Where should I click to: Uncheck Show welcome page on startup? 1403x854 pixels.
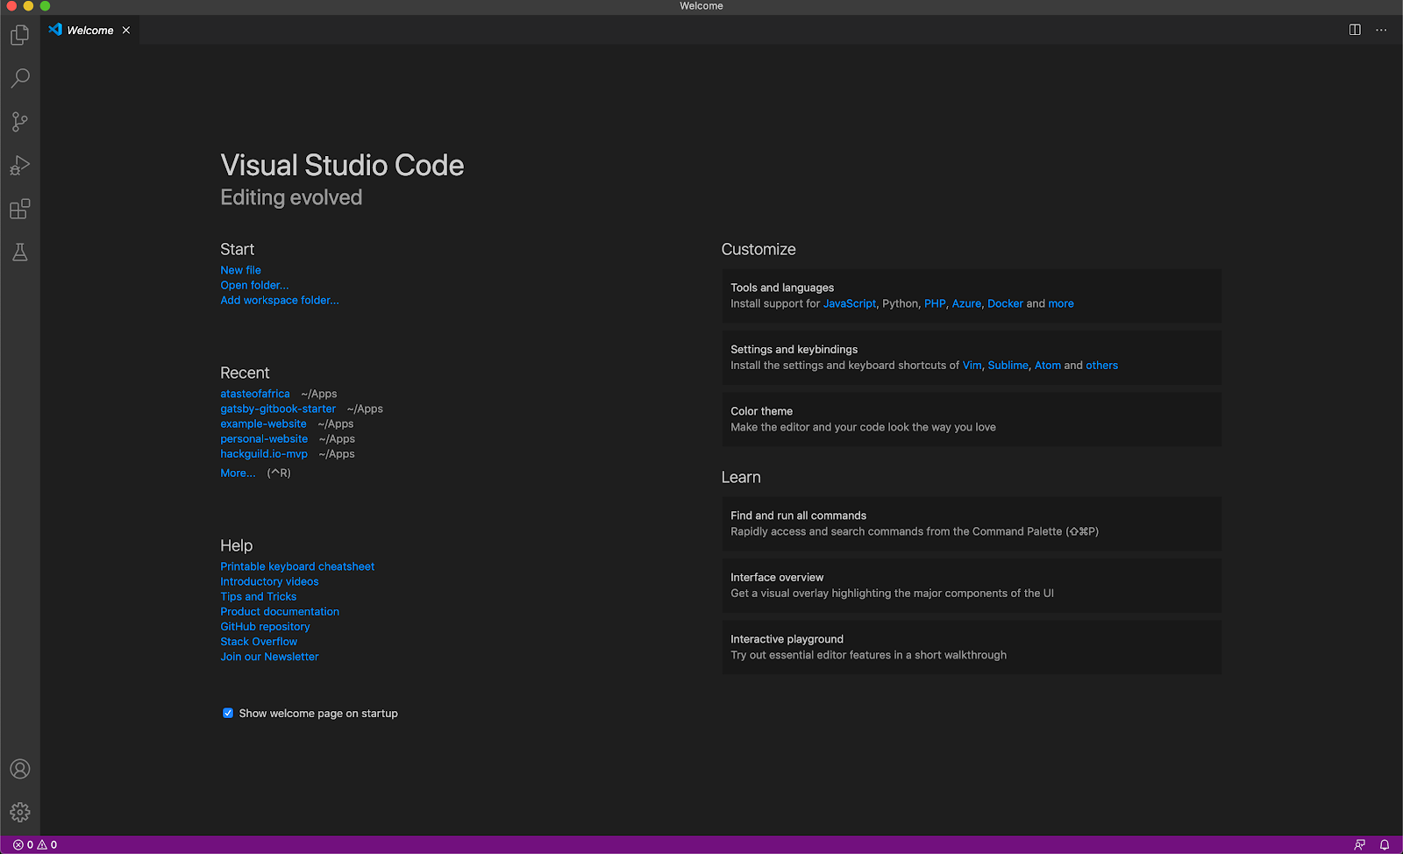(x=228, y=713)
